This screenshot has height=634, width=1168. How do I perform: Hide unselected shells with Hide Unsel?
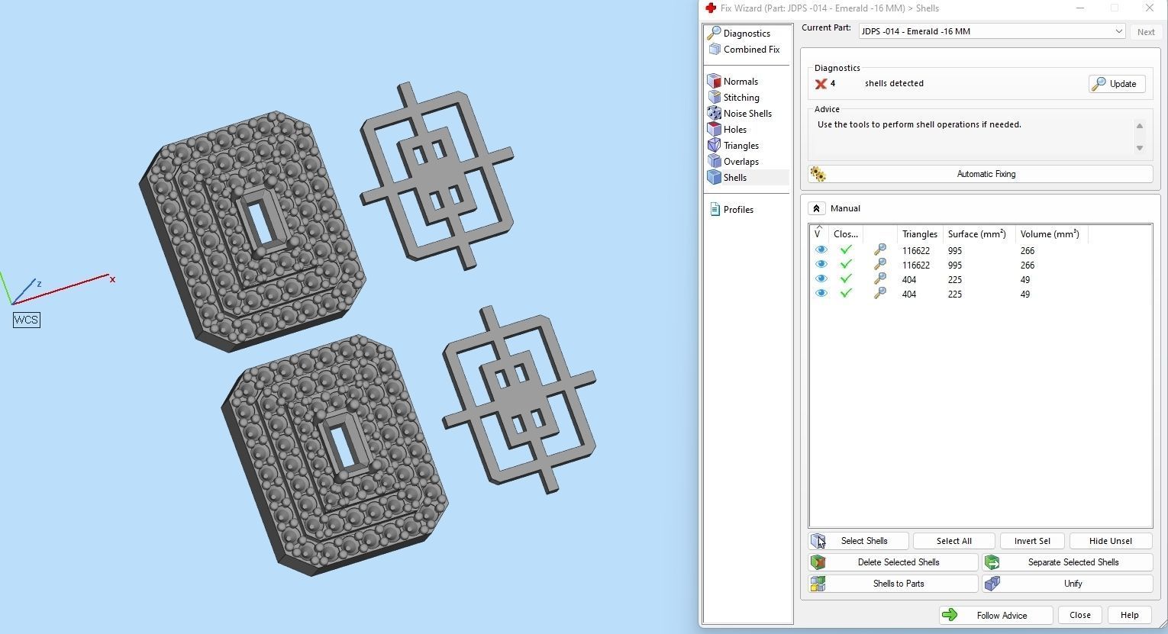tap(1111, 541)
